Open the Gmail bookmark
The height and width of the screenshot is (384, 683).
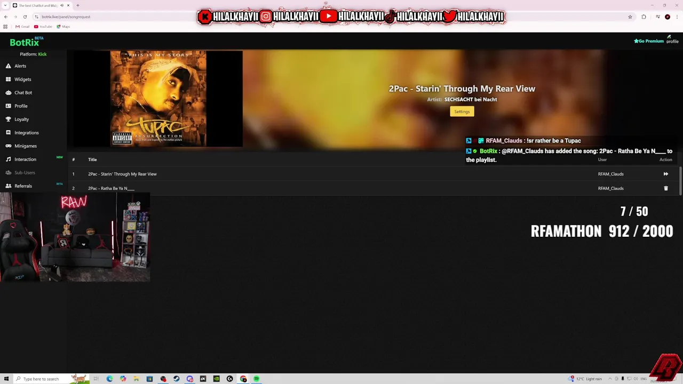(x=22, y=27)
